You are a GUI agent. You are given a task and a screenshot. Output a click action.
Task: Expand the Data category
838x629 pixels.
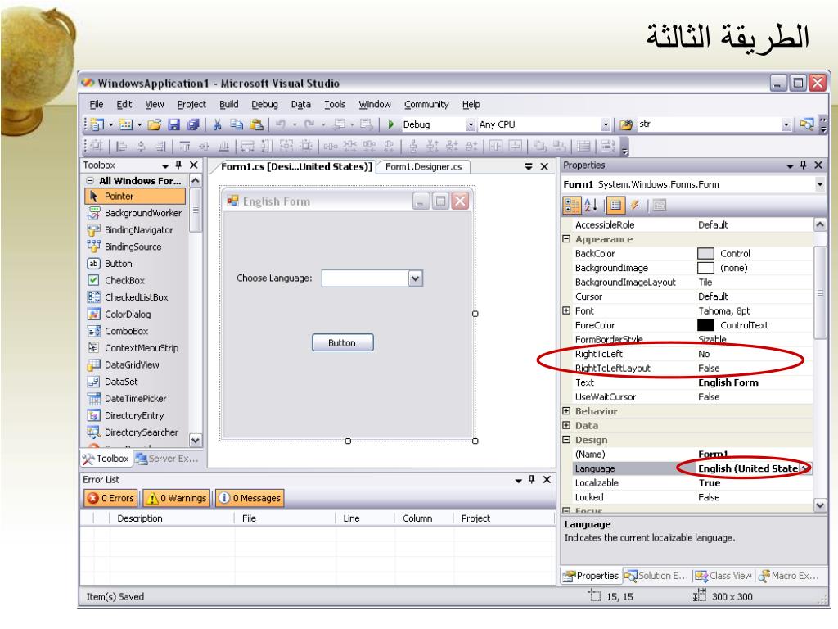click(566, 425)
